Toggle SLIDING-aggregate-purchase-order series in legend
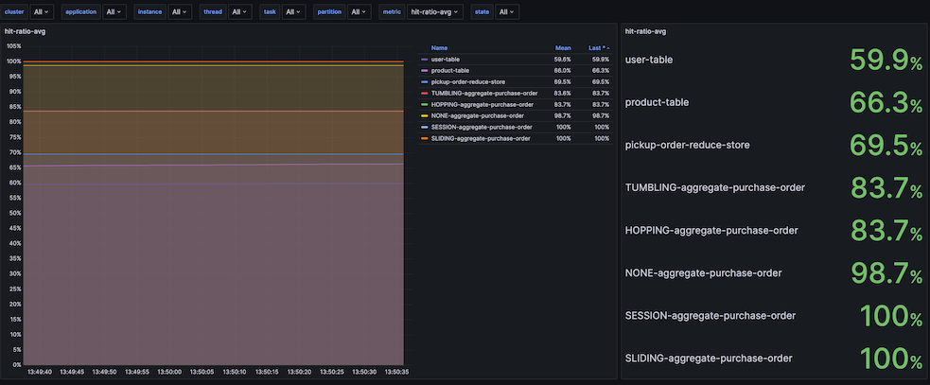930x385 pixels. tap(481, 138)
